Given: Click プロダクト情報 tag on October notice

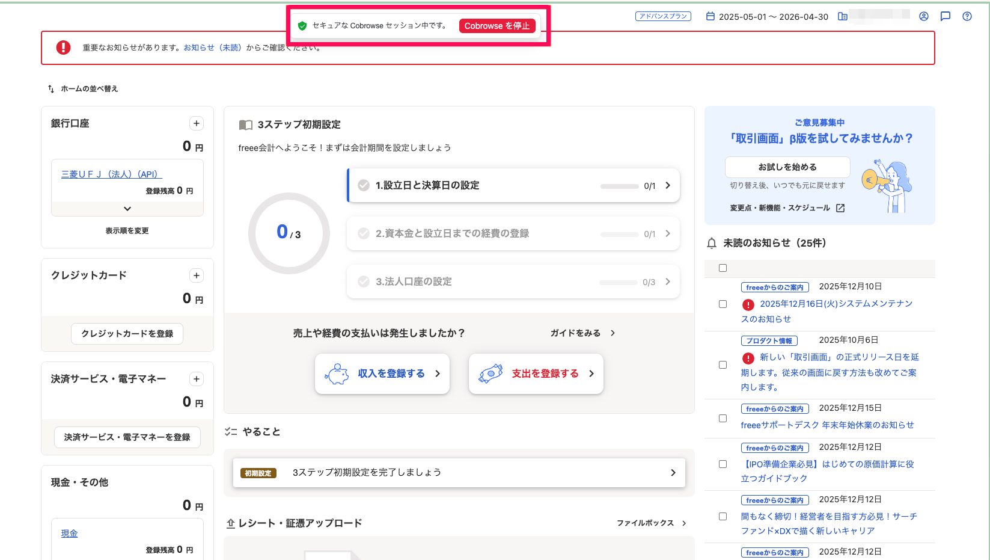Looking at the screenshot, I should 769,341.
